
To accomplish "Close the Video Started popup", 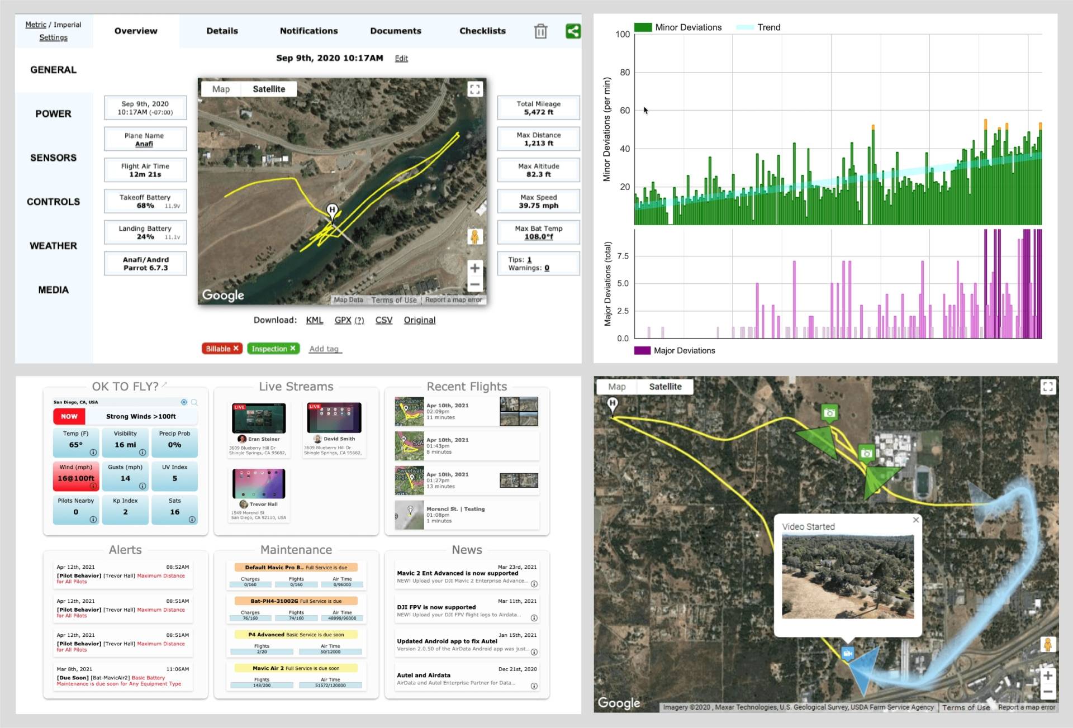I will pyautogui.click(x=915, y=520).
